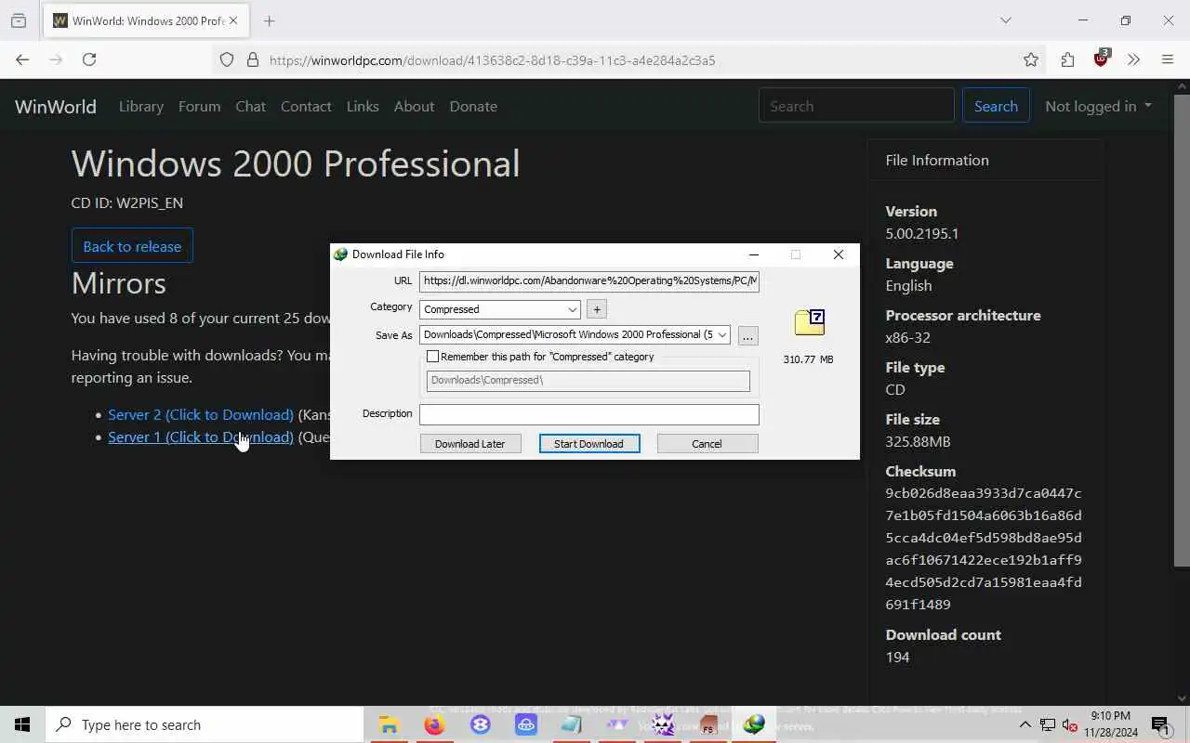Expand the Not logged in dropdown

click(1098, 106)
